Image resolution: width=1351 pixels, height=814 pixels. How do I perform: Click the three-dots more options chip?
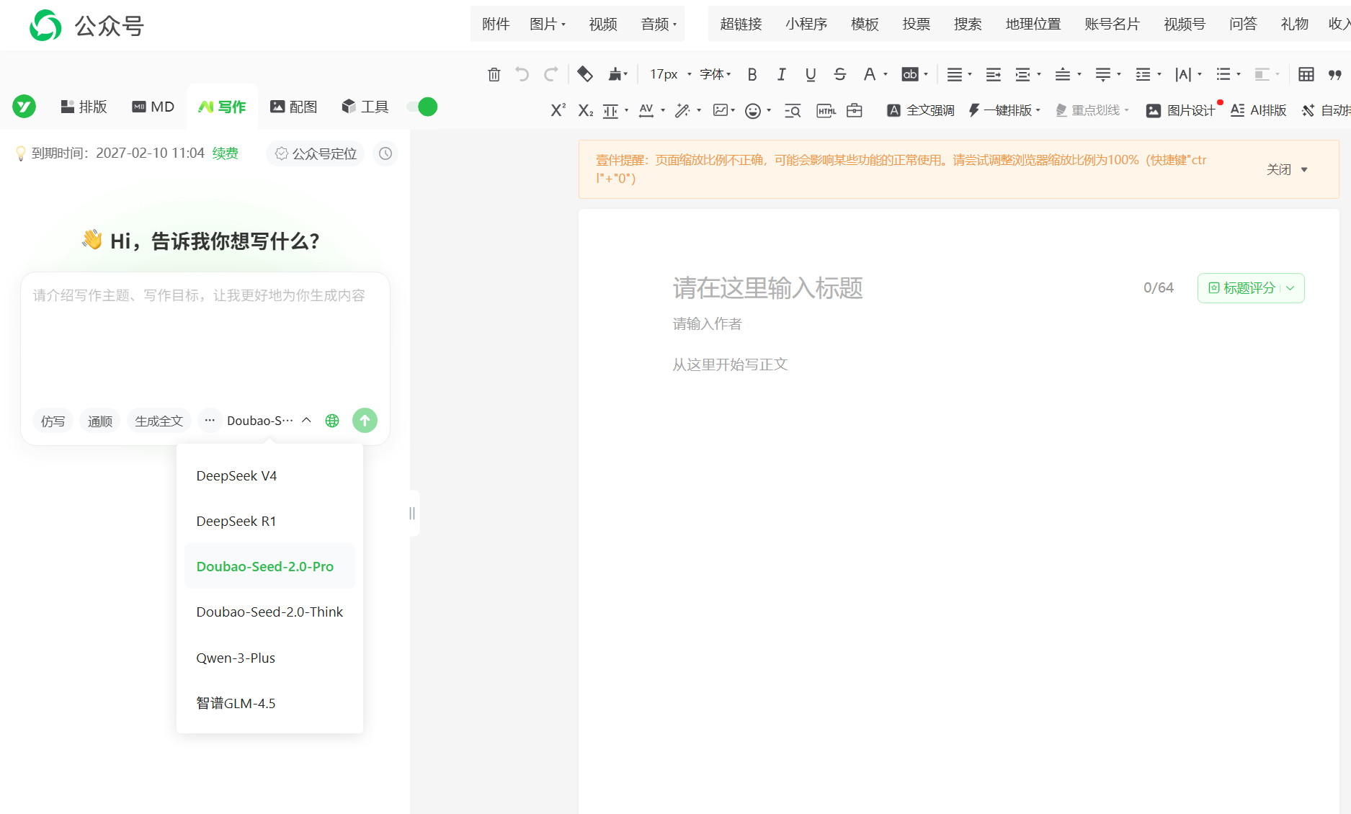pyautogui.click(x=210, y=421)
